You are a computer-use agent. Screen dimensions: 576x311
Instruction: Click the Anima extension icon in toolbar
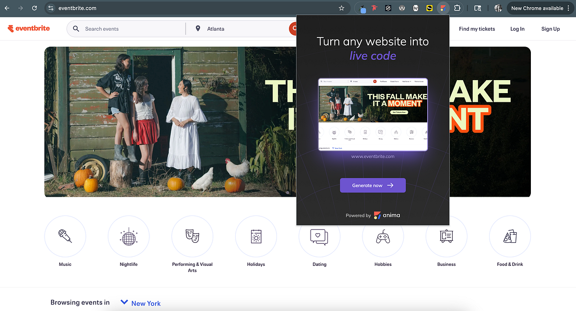[444, 8]
